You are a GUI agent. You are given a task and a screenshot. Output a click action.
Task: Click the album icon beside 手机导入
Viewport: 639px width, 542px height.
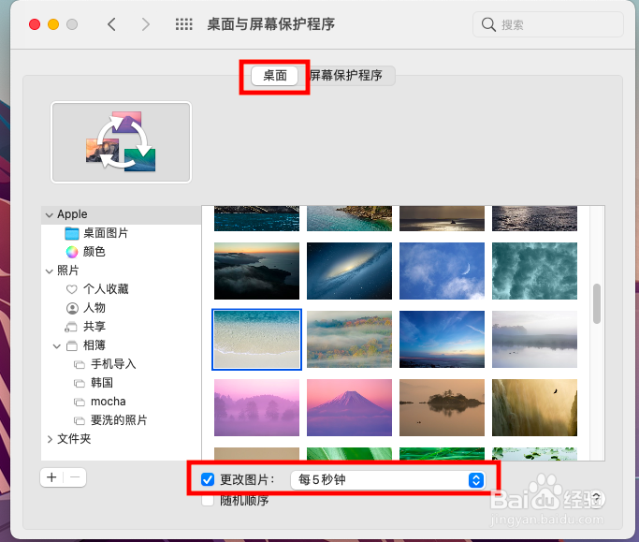pyautogui.click(x=80, y=364)
